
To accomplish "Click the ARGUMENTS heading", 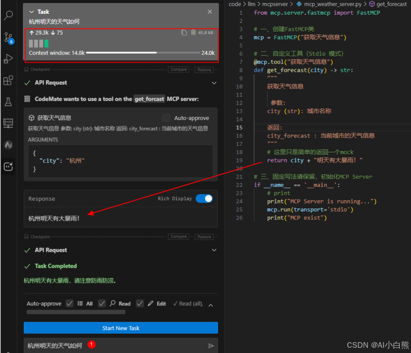I will pyautogui.click(x=43, y=140).
